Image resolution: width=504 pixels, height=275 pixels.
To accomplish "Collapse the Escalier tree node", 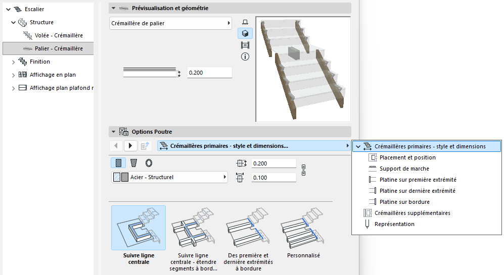I will coord(9,9).
